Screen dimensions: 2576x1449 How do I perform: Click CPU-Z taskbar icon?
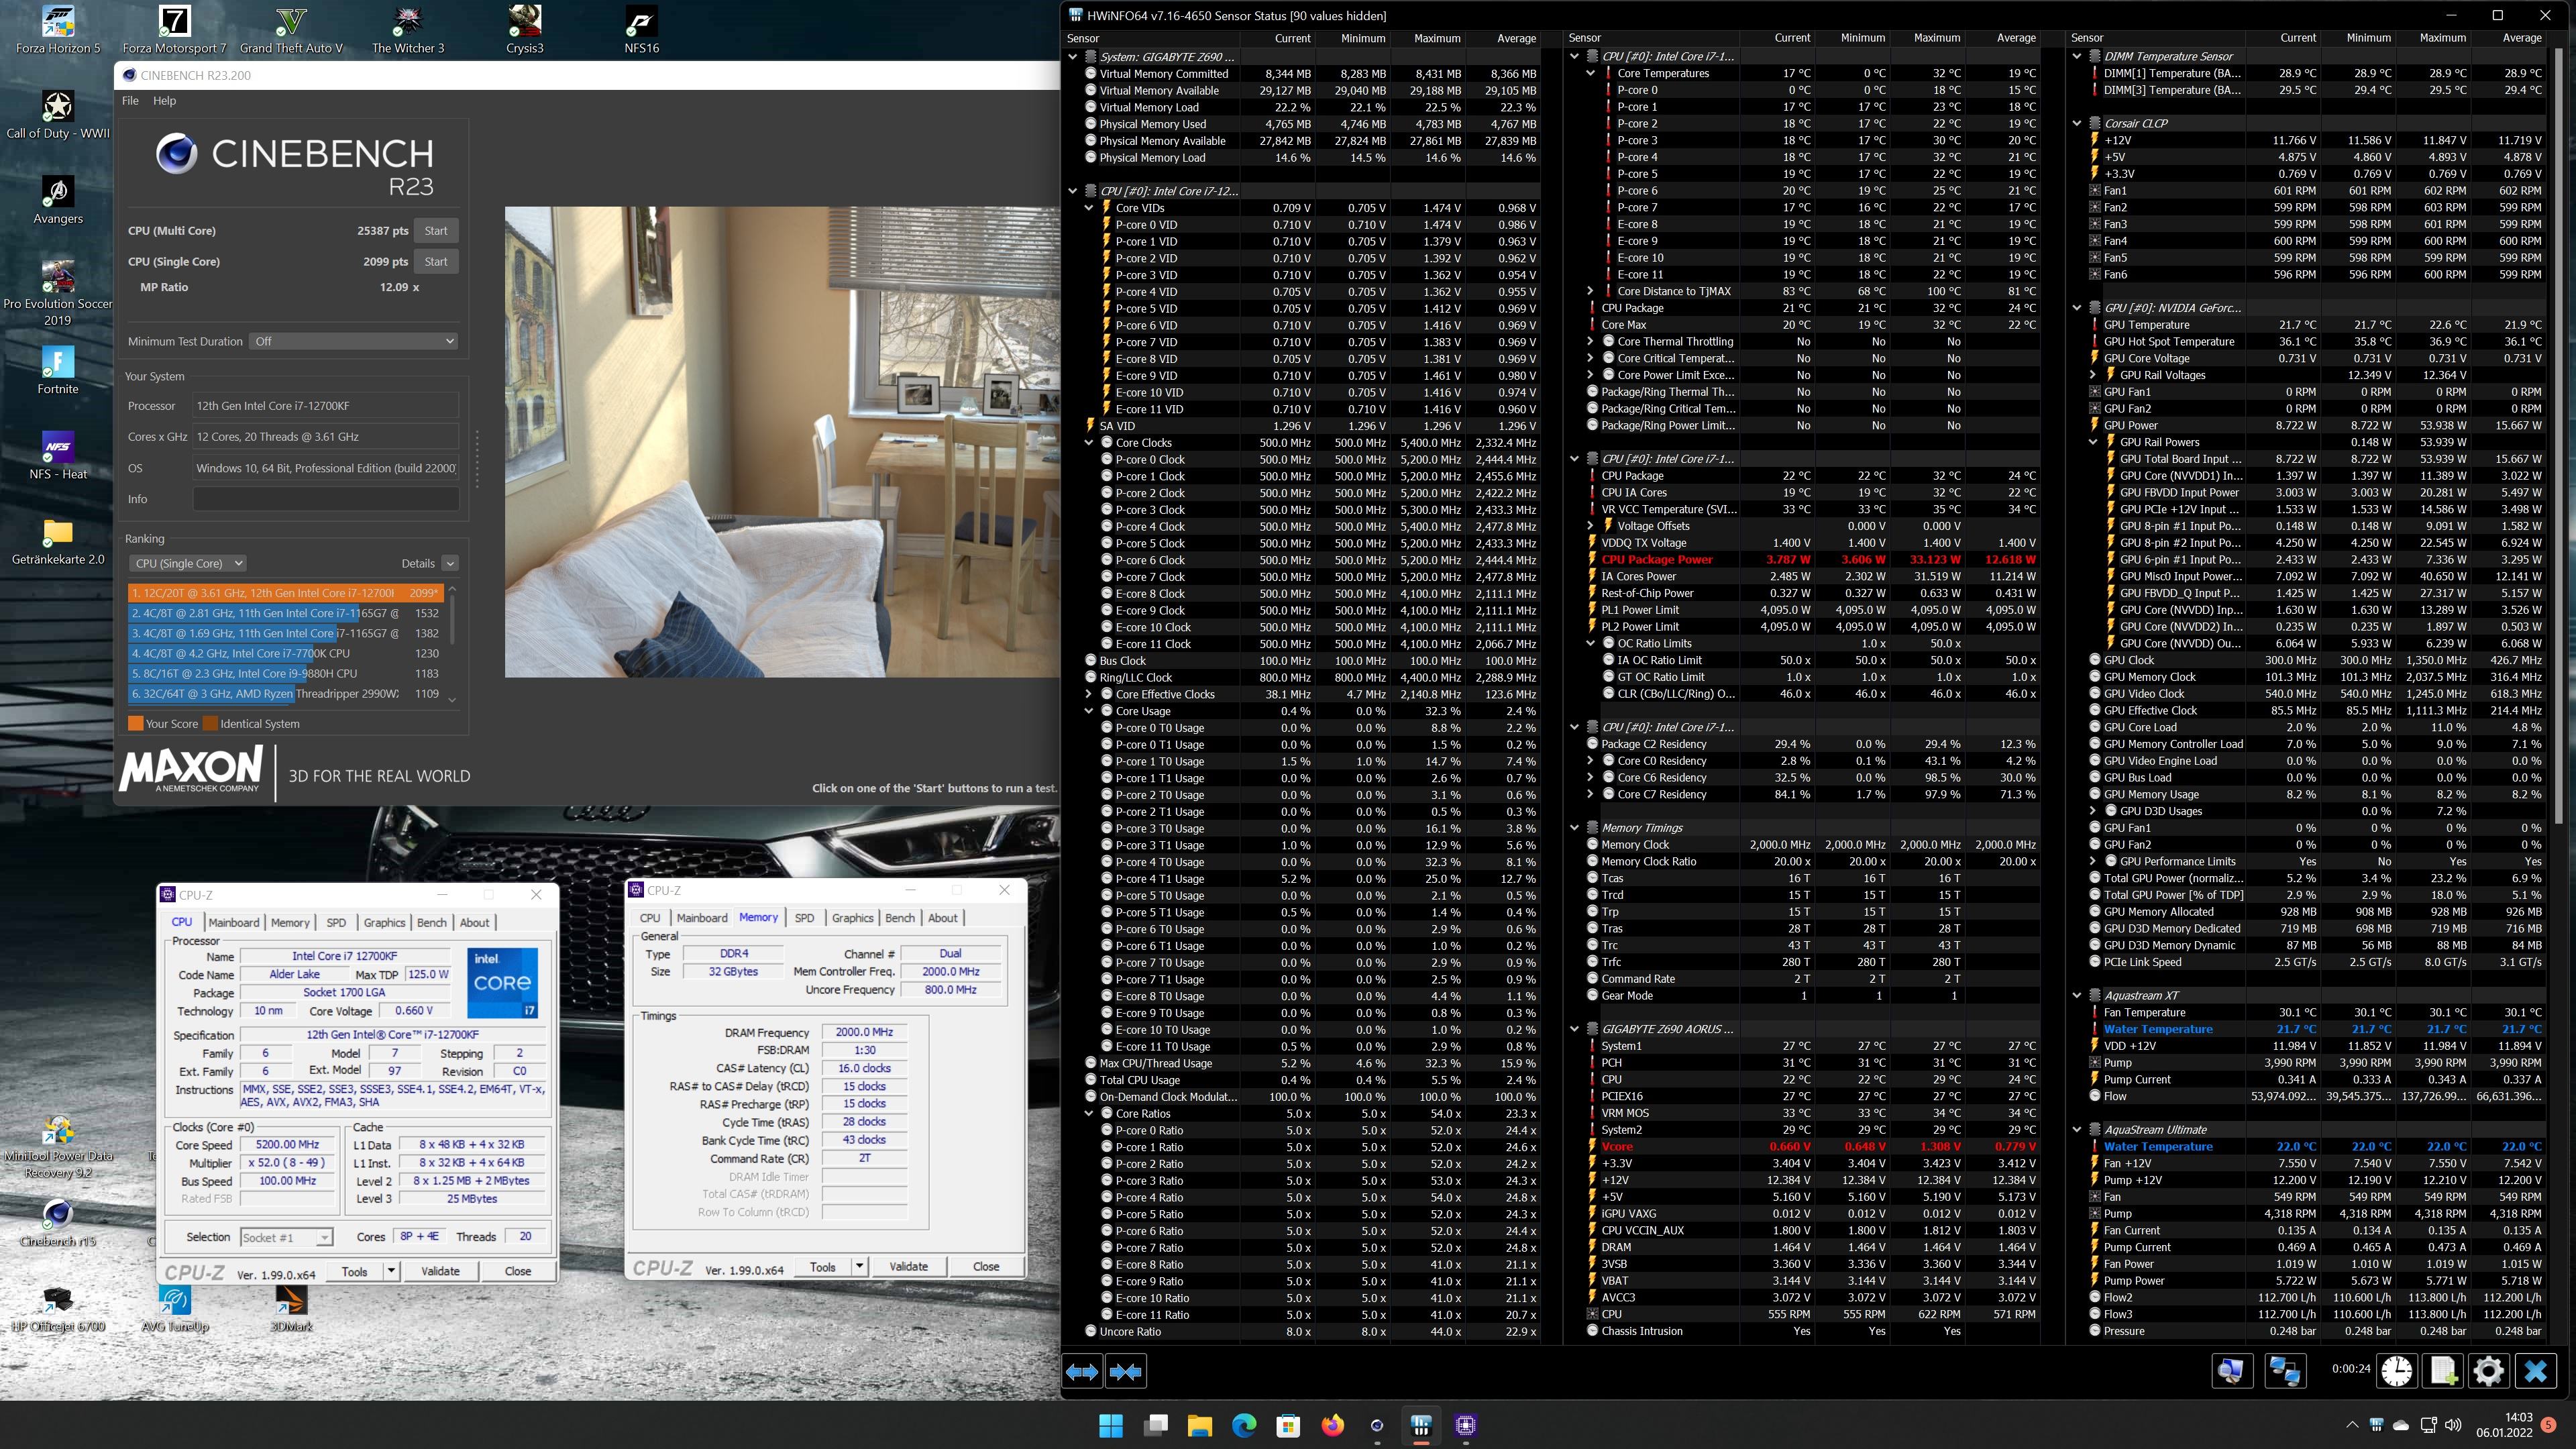[1466, 1425]
